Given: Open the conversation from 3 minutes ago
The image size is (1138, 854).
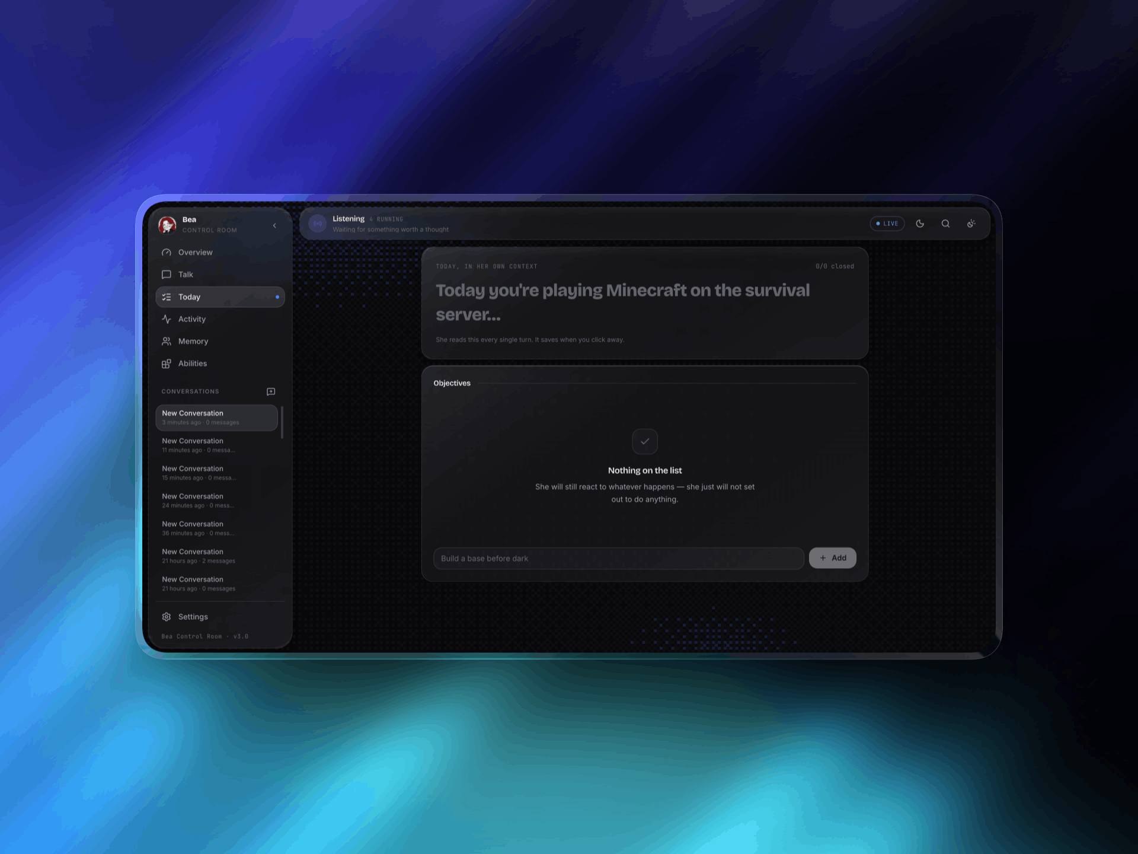Looking at the screenshot, I should (x=216, y=418).
